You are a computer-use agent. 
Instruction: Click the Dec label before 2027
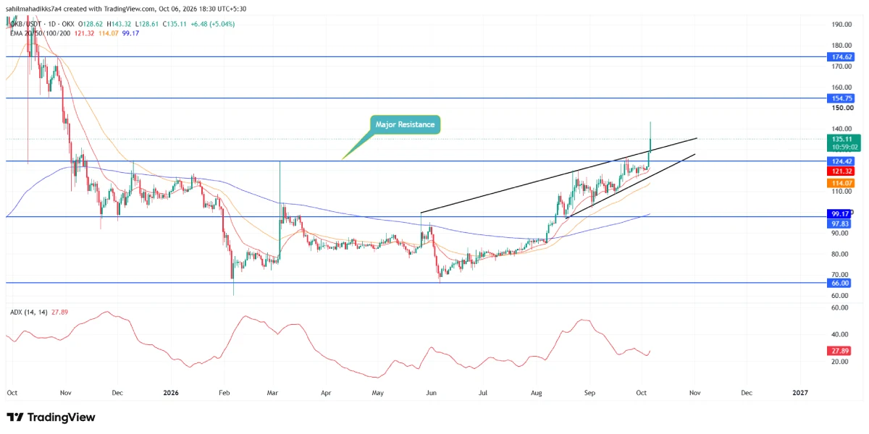(747, 393)
